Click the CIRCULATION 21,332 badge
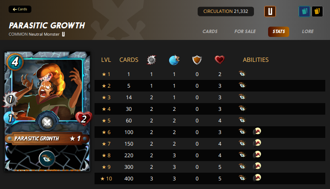 click(226, 11)
